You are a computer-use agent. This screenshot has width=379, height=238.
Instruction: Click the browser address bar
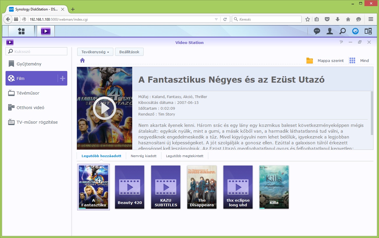(x=121, y=19)
